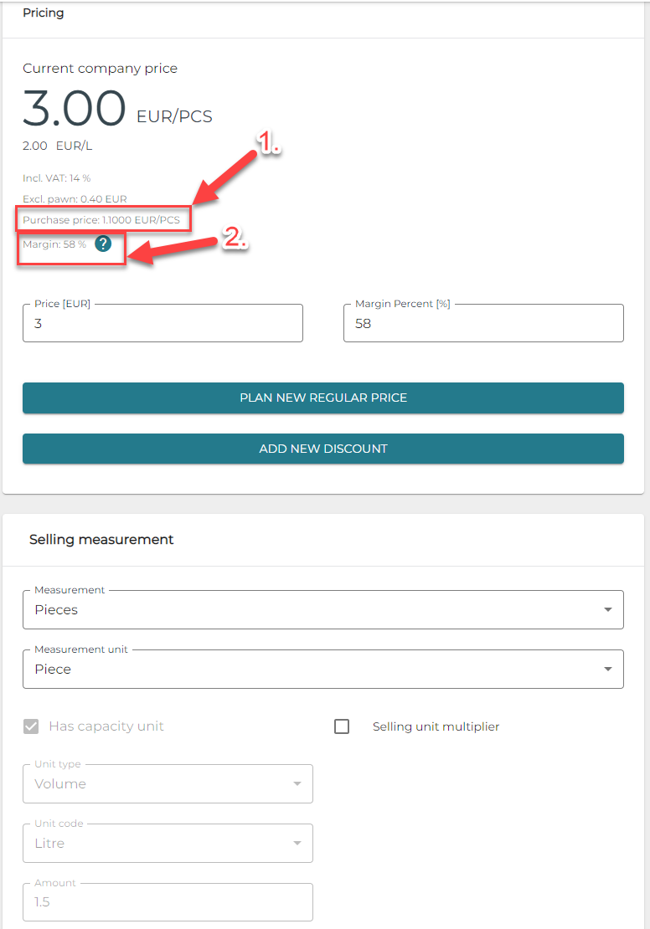This screenshot has height=929, width=650.
Task: Click the Unit type dropdown arrow icon
Action: click(x=297, y=784)
